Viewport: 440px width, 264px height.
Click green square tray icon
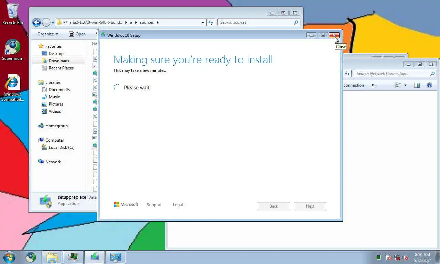coord(378,257)
